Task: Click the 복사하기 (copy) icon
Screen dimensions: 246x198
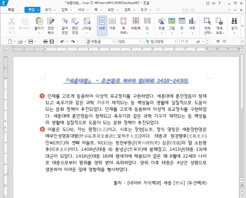Action: 25,21
